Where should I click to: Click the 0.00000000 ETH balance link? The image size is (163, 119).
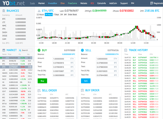112,54
